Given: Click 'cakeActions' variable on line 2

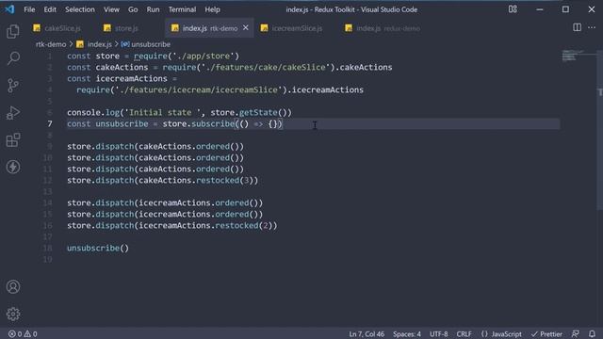Looking at the screenshot, I should [122, 67].
